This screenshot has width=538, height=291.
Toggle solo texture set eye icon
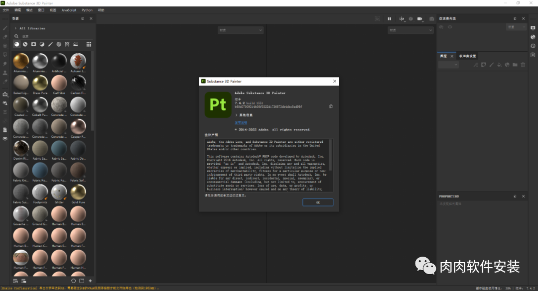point(450,27)
